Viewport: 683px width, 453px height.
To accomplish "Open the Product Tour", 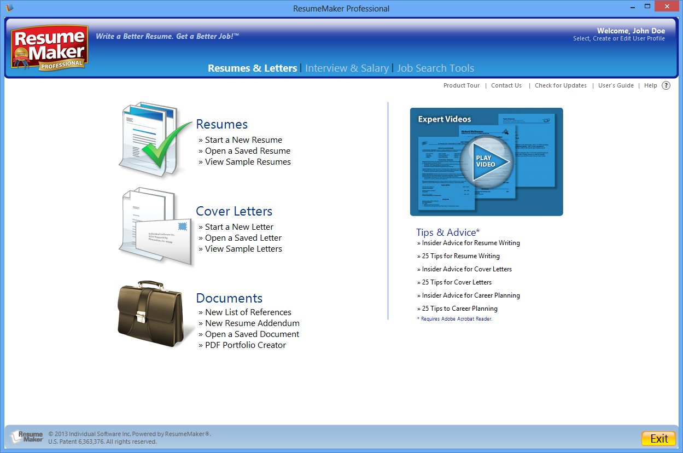I will click(x=461, y=85).
